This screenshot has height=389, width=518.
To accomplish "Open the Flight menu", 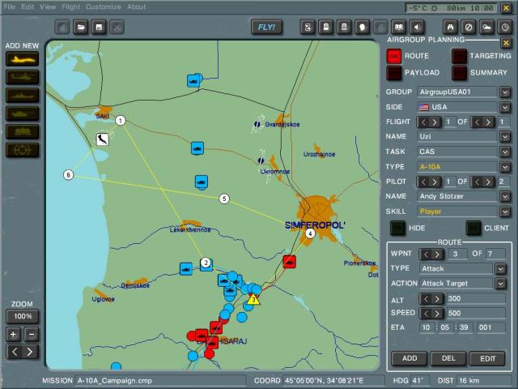I will click(x=71, y=6).
